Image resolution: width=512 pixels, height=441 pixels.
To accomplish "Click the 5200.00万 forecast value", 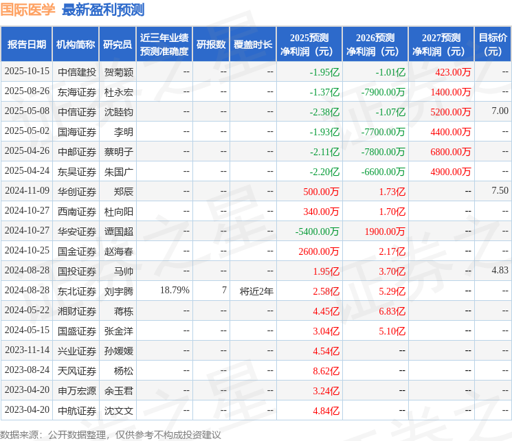I will tap(451, 112).
